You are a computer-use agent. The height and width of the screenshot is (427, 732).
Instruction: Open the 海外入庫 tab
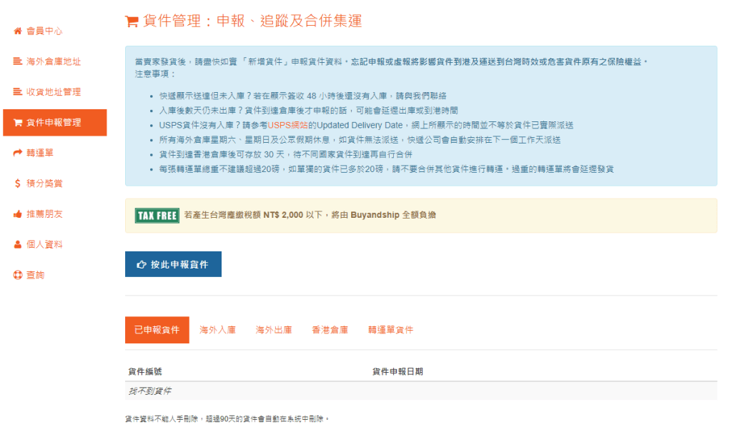click(x=217, y=330)
